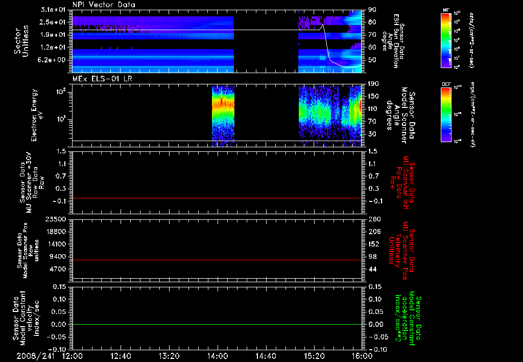Screen dimensions: 523x362
Task: Click the "50" sun elevation tick value
Action: (372, 60)
